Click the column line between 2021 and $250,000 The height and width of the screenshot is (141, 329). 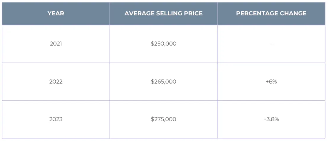pos(110,44)
